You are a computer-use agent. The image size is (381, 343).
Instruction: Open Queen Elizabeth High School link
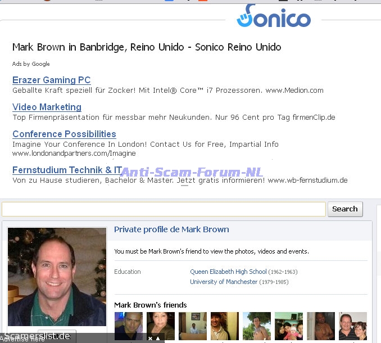pyautogui.click(x=228, y=272)
